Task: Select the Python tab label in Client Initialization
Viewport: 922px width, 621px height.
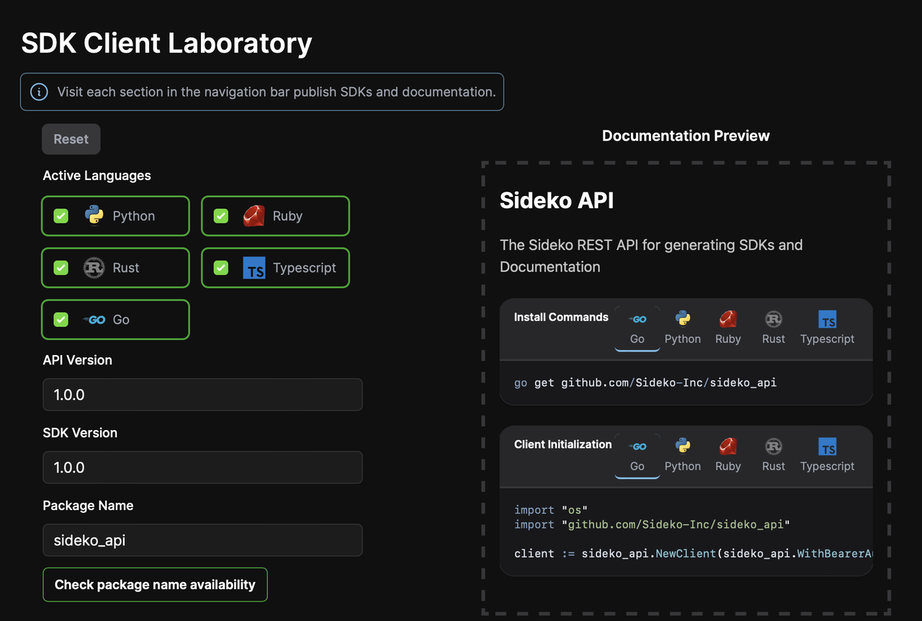Action: point(683,466)
